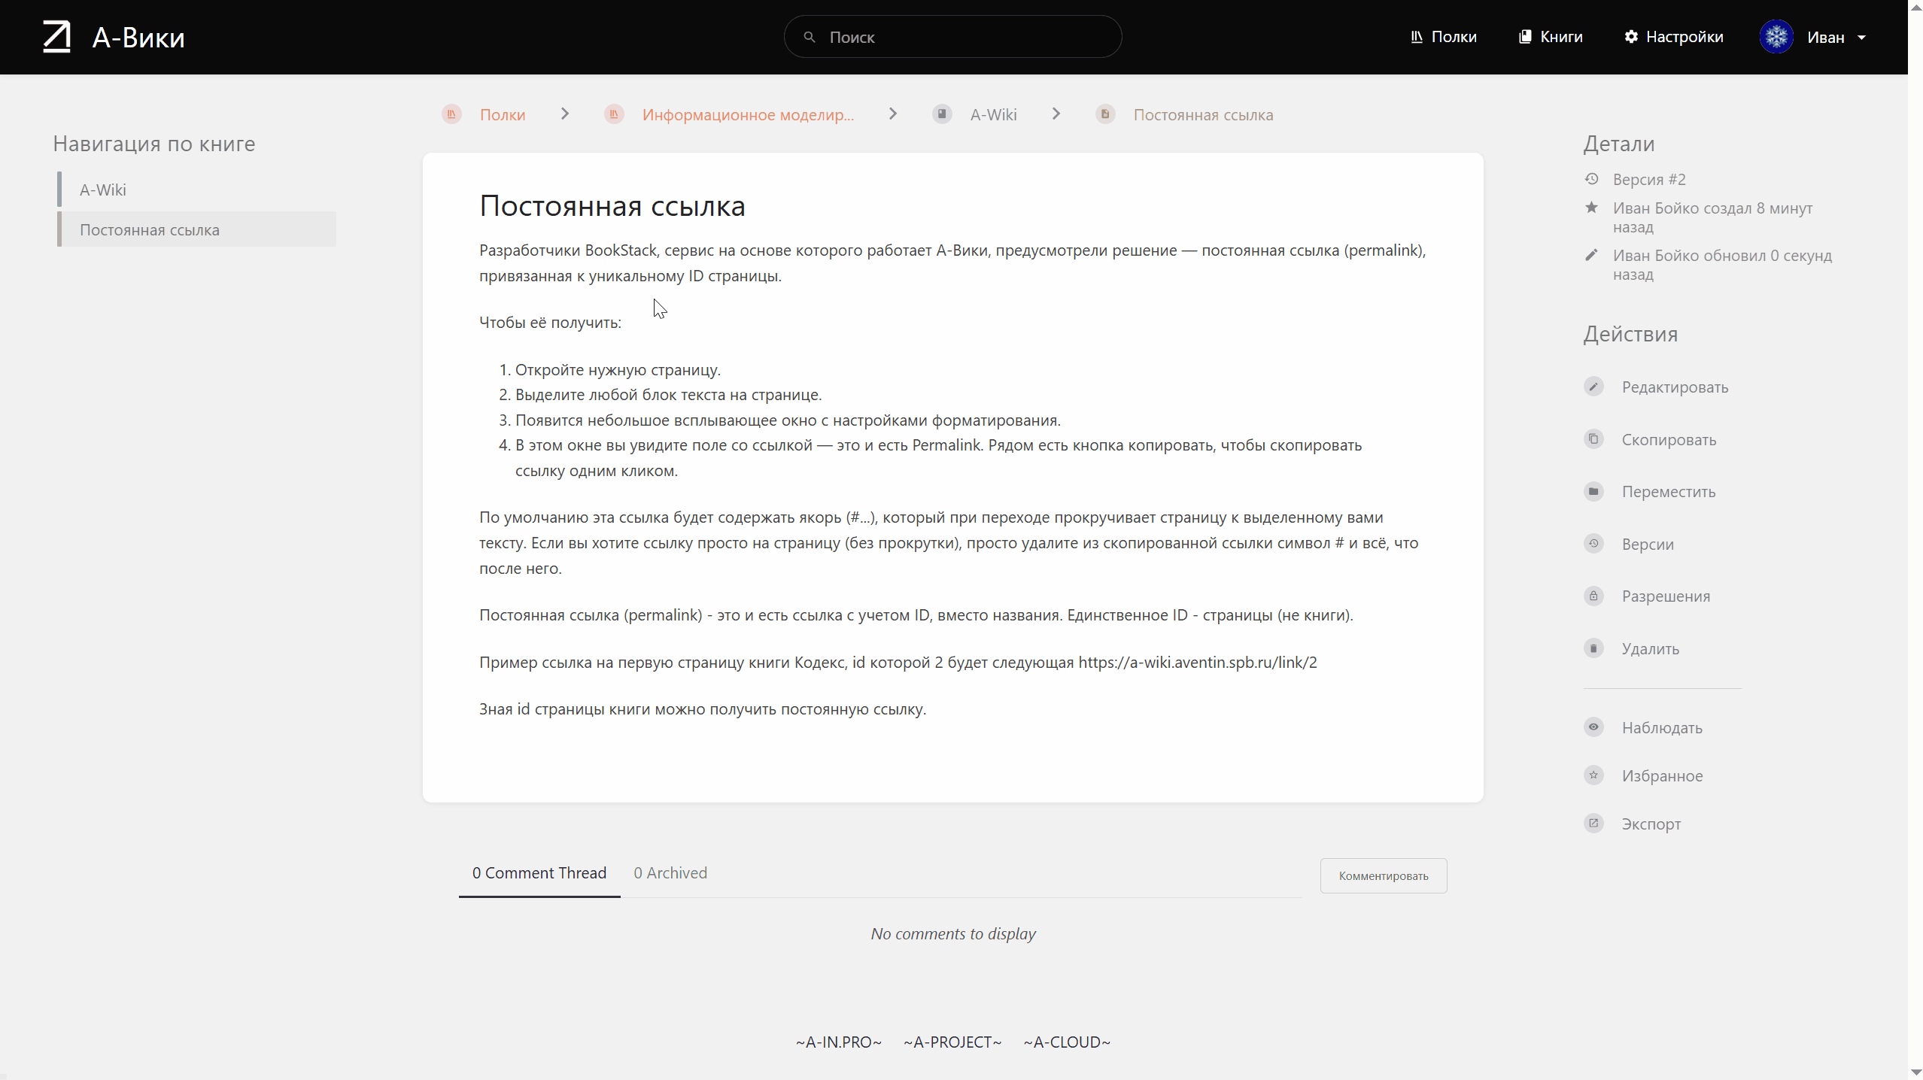Open Полки from the header
Image resolution: width=1923 pixels, height=1080 pixels.
(x=1443, y=37)
